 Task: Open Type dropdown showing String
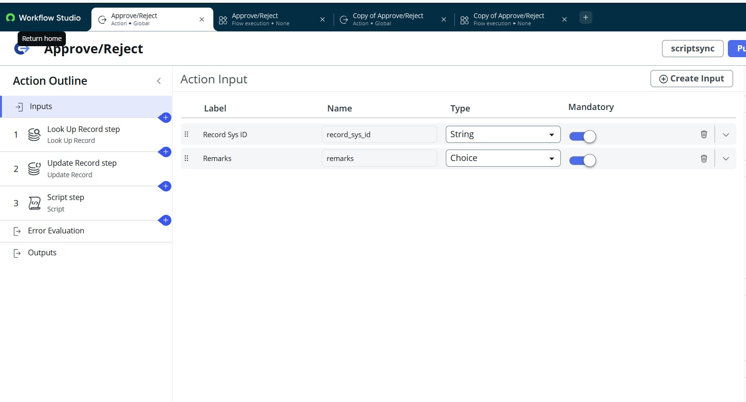tap(503, 134)
